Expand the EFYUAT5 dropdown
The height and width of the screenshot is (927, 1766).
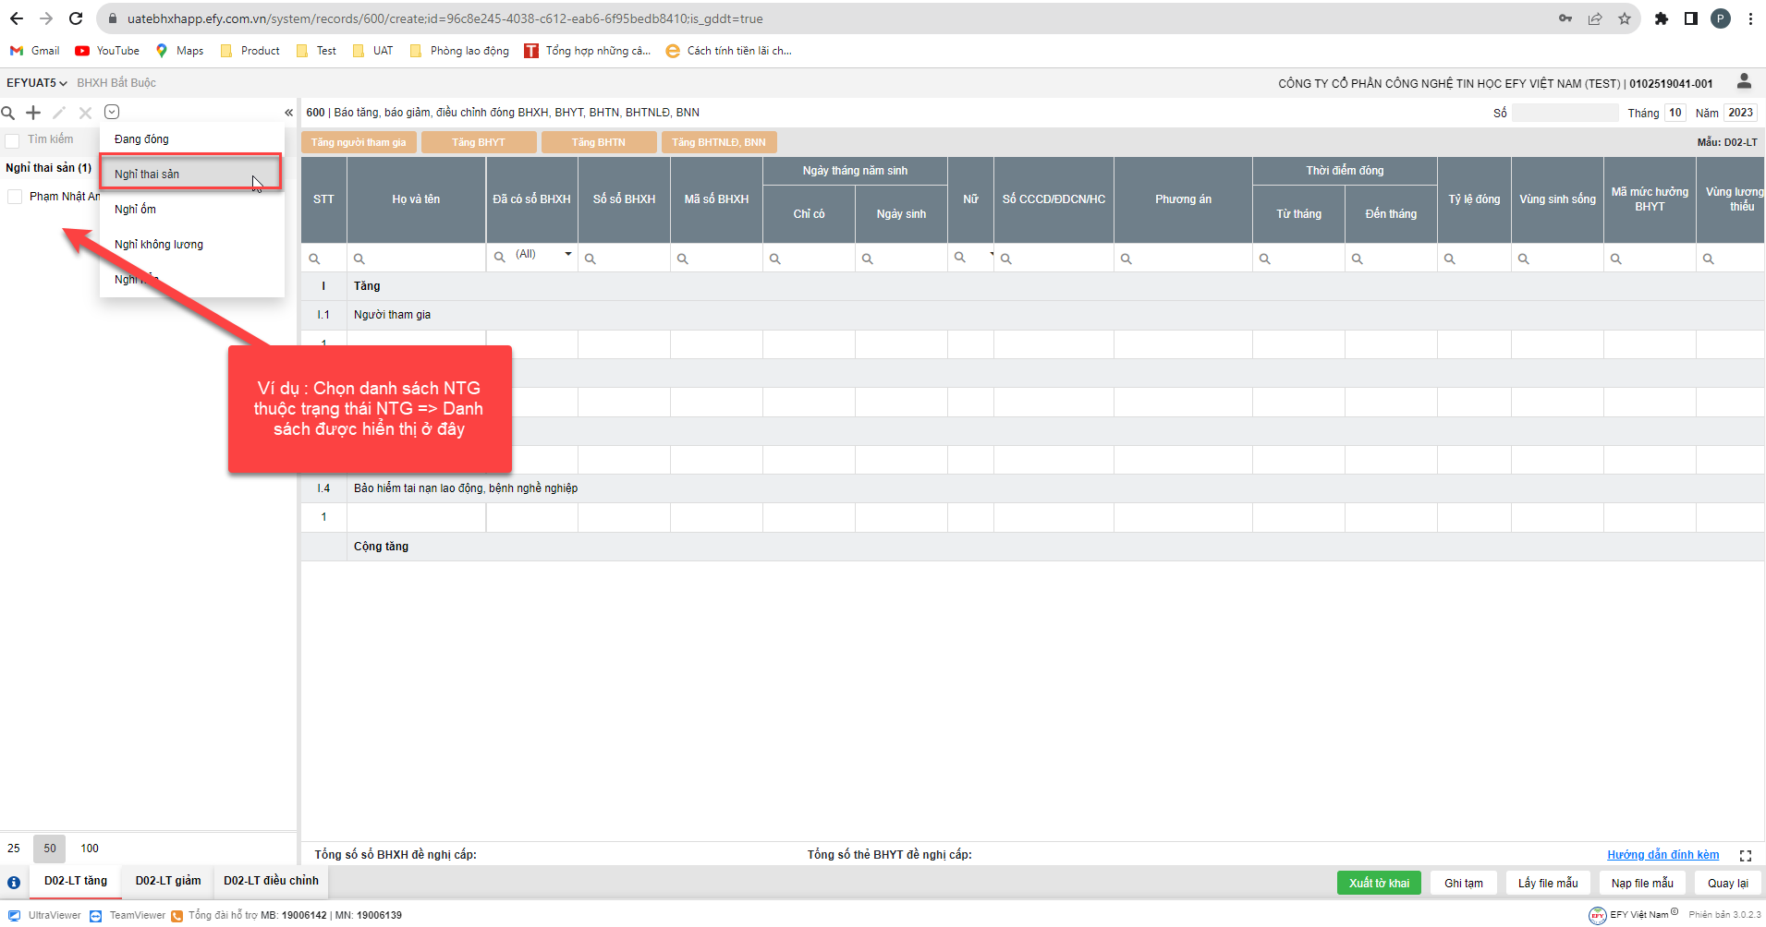tap(37, 83)
